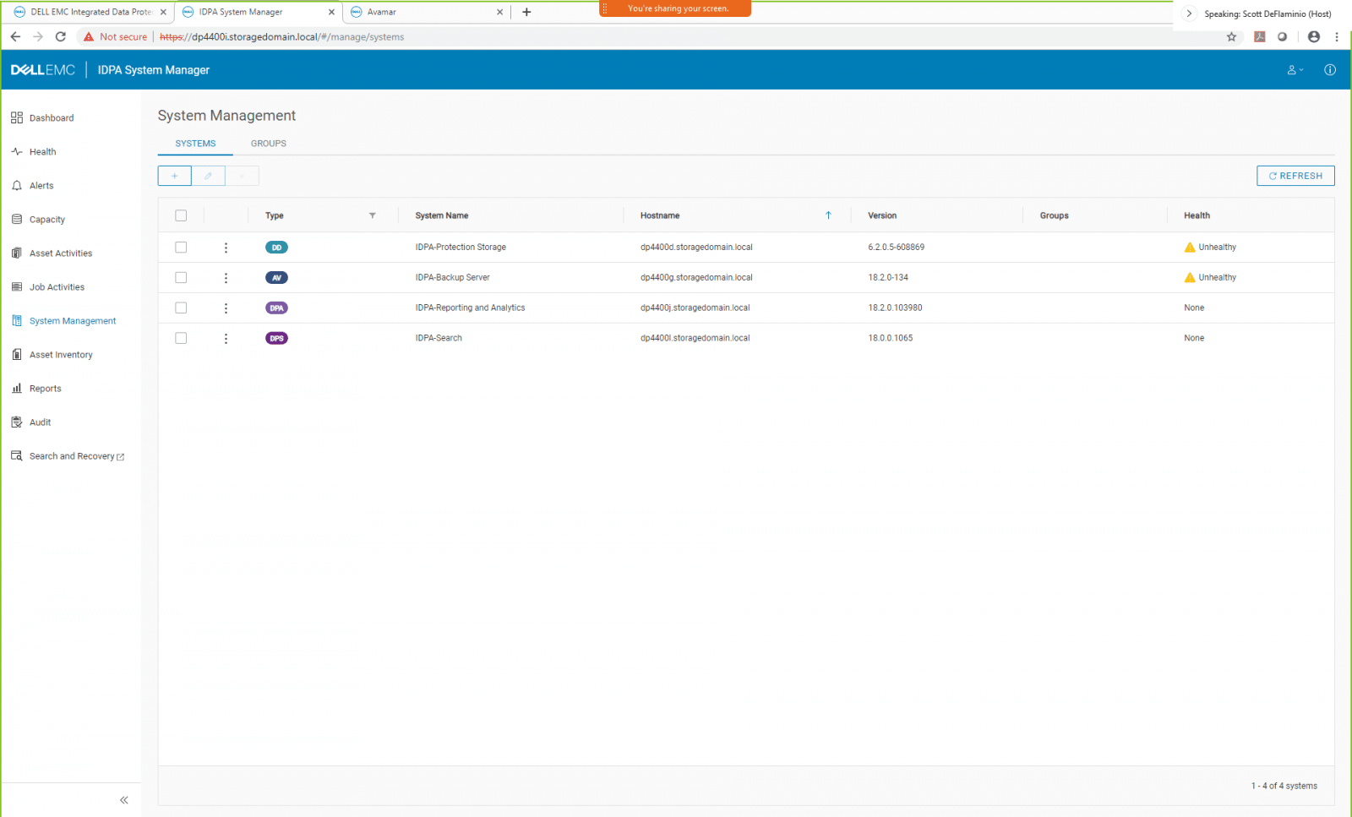Switch to the GROUPS tab

[269, 144]
